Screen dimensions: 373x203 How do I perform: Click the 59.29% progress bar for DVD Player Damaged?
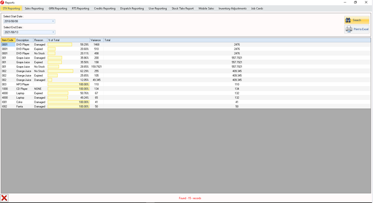(x=60, y=45)
